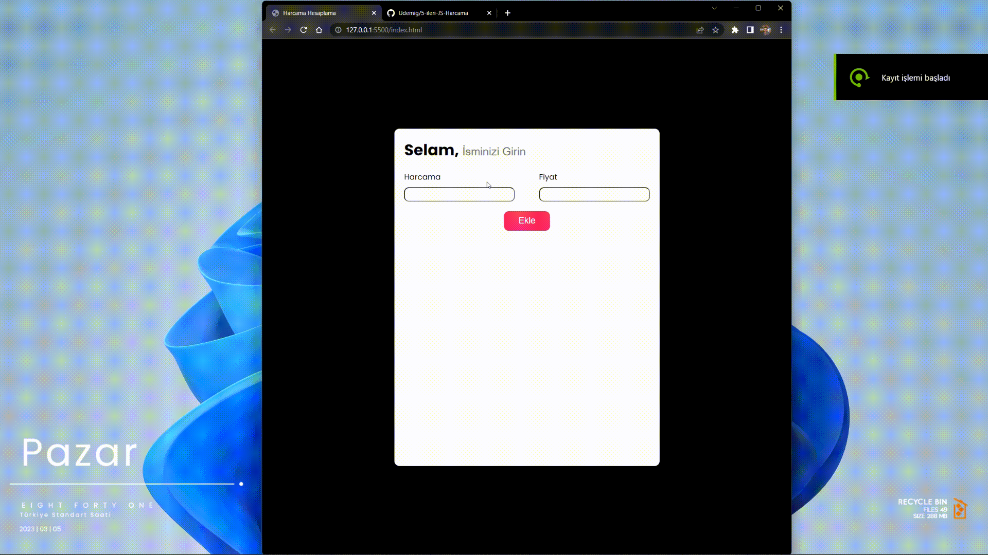Open the profile avatar menu
The image size is (988, 555).
pyautogui.click(x=766, y=30)
